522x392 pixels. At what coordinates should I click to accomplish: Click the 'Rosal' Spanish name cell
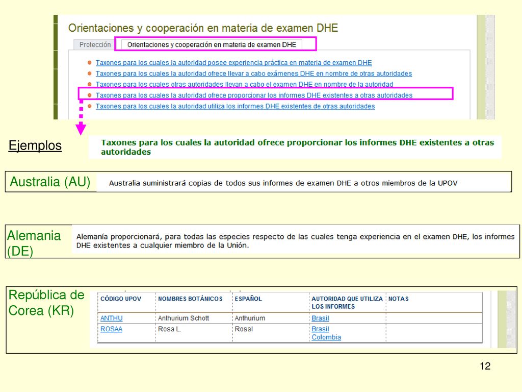coord(244,329)
